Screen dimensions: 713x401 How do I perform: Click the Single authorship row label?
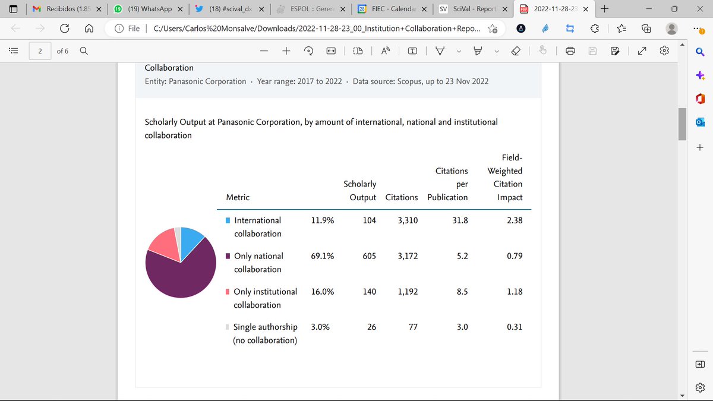tap(265, 333)
